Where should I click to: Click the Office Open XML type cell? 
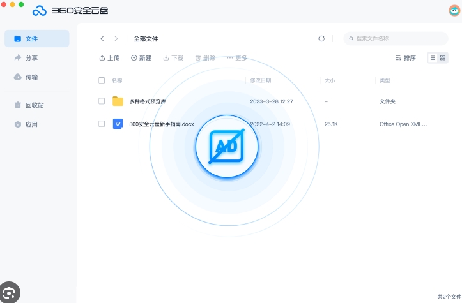[403, 124]
